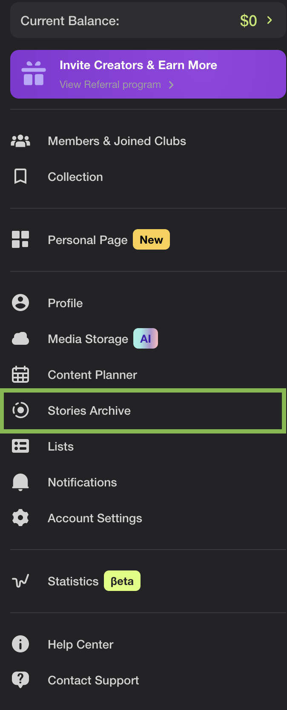Click the View Referral program link
Viewport: 287px width, 710px height.
coord(109,84)
